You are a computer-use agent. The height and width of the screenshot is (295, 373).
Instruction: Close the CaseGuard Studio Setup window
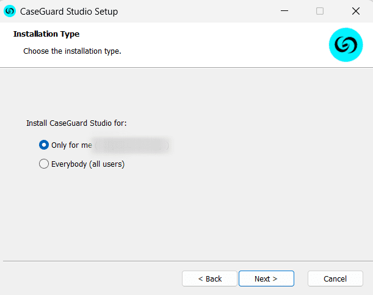coord(355,11)
